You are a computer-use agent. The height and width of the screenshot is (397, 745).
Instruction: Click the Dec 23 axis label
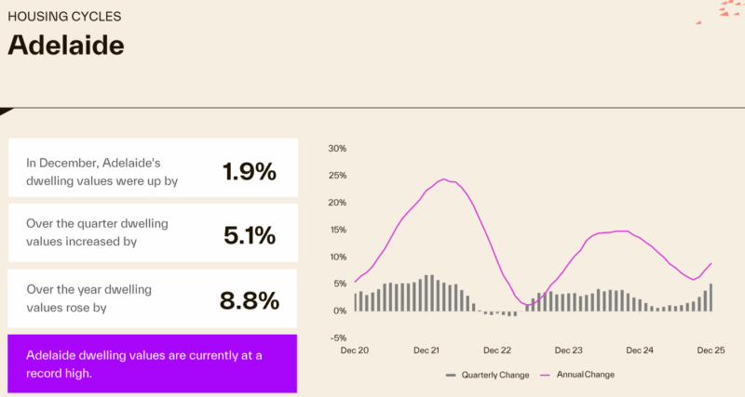pos(569,351)
